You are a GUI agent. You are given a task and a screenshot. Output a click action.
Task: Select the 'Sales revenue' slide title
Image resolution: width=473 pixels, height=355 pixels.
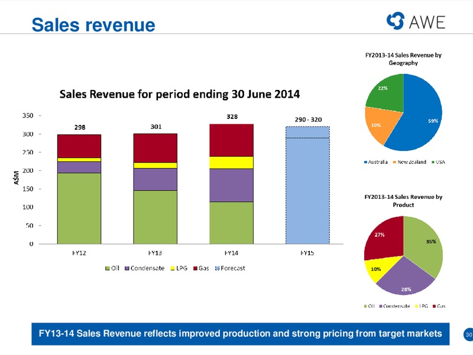click(93, 25)
